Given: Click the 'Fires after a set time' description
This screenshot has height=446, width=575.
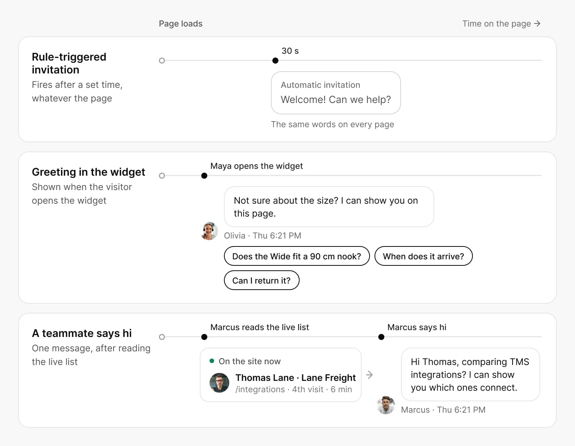Looking at the screenshot, I should [77, 91].
